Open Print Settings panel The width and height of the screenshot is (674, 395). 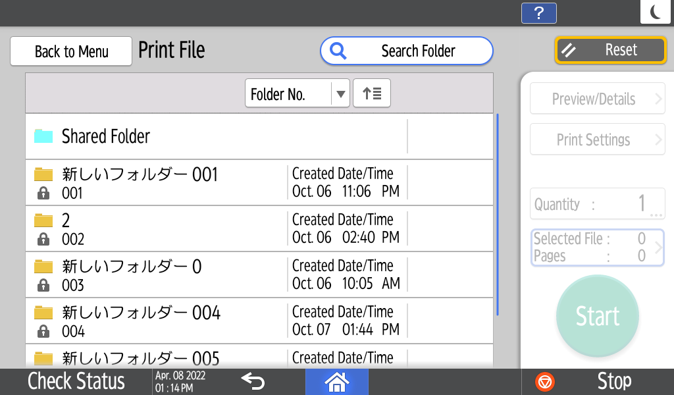pyautogui.click(x=597, y=140)
